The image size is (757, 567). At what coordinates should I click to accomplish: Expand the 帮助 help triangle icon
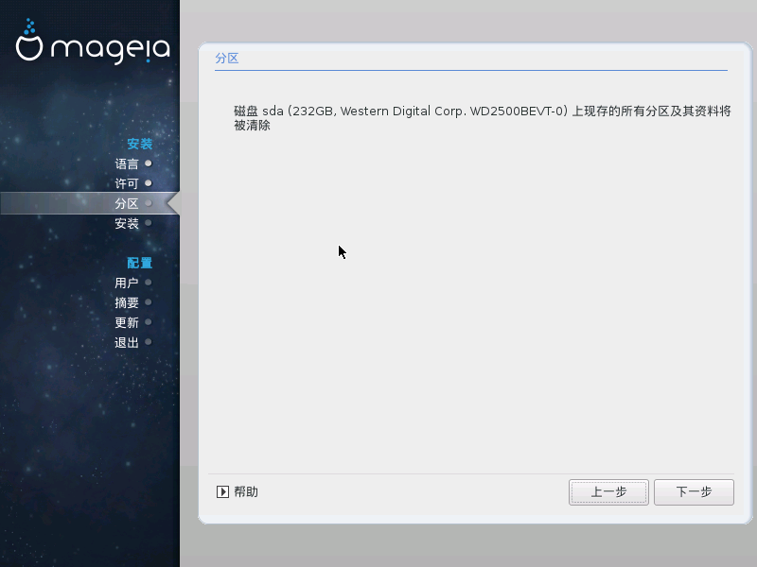(x=222, y=491)
